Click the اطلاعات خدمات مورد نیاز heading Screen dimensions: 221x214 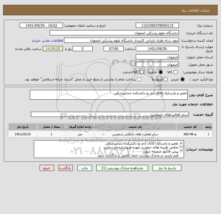tap(192, 104)
